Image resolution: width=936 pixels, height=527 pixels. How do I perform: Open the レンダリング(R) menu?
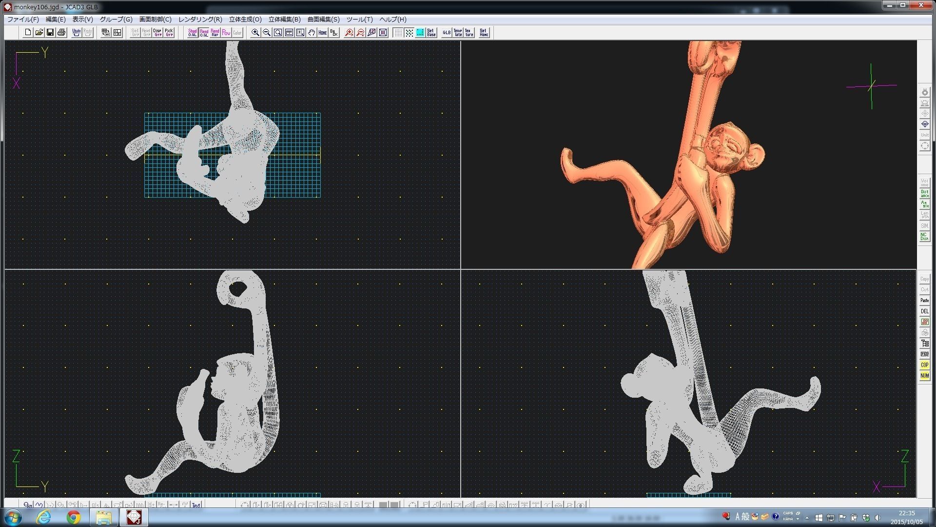200,20
